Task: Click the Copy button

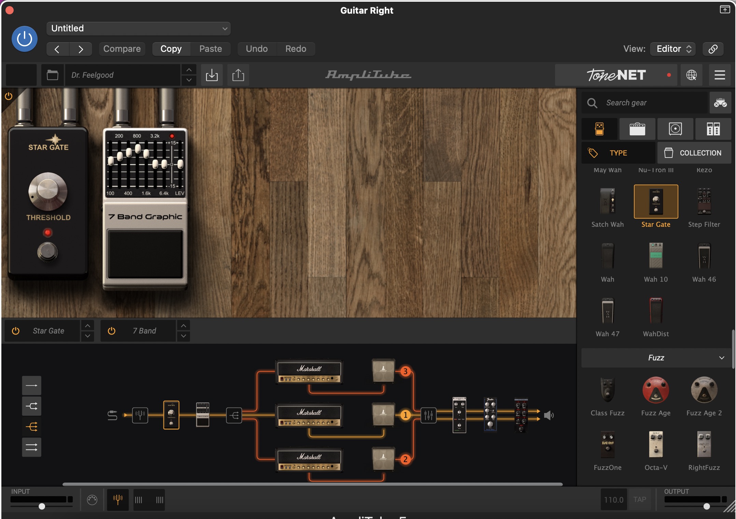Action: tap(171, 49)
